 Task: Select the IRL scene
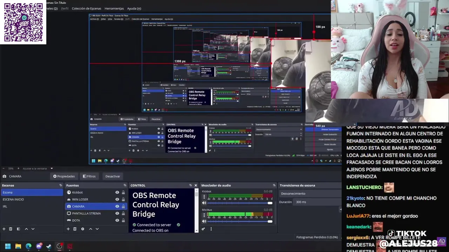(x=32, y=206)
